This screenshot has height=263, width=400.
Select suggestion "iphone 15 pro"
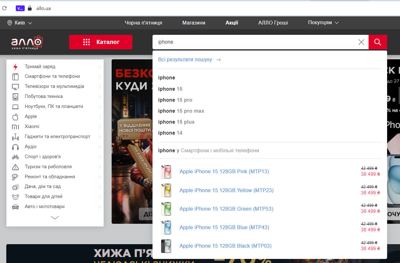(x=175, y=100)
